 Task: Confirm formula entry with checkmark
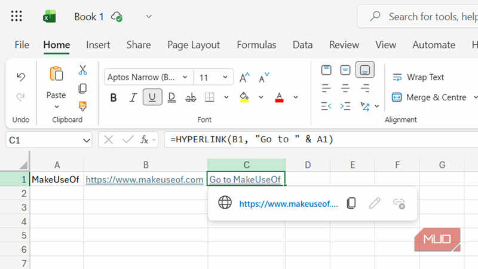(x=128, y=140)
